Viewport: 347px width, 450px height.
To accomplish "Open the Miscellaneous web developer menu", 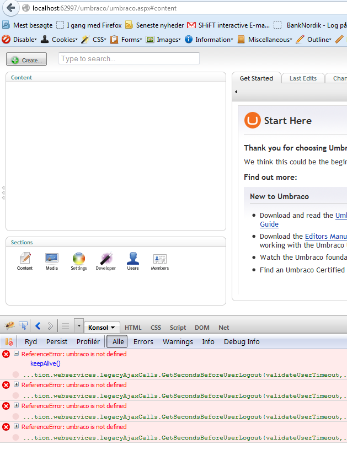I will point(265,39).
